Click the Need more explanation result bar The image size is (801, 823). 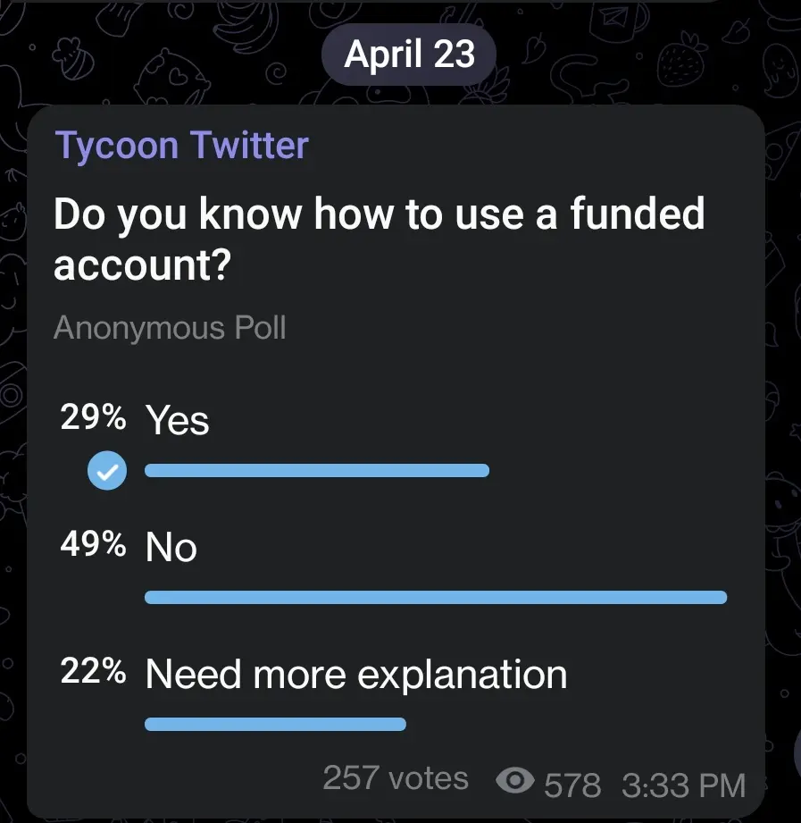click(x=275, y=724)
